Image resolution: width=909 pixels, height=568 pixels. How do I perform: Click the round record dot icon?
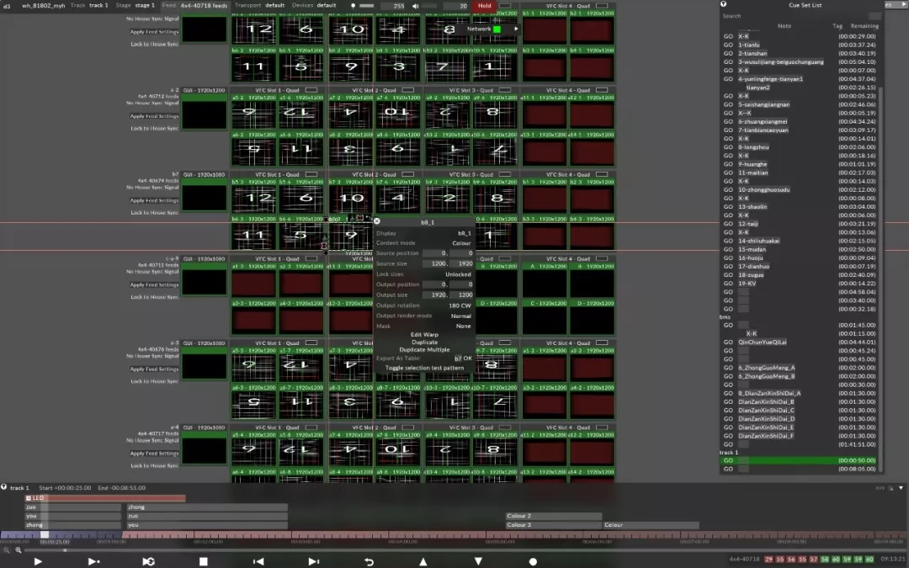[x=534, y=561]
